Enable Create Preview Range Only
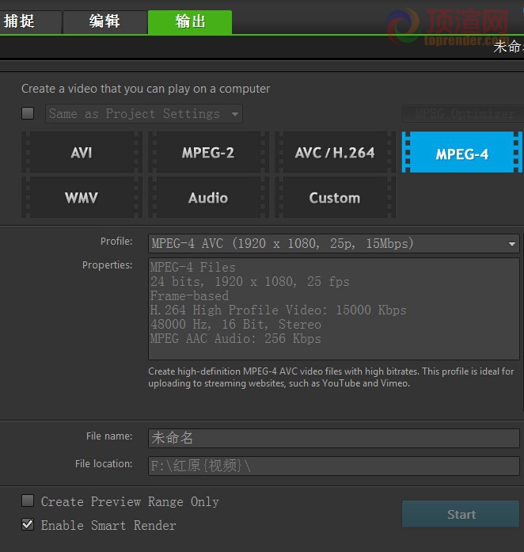This screenshot has height=552, width=524. coord(28,501)
